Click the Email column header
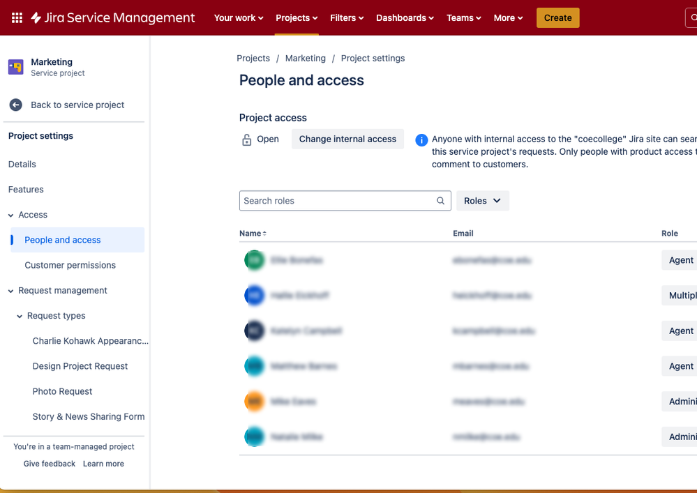 (x=463, y=234)
